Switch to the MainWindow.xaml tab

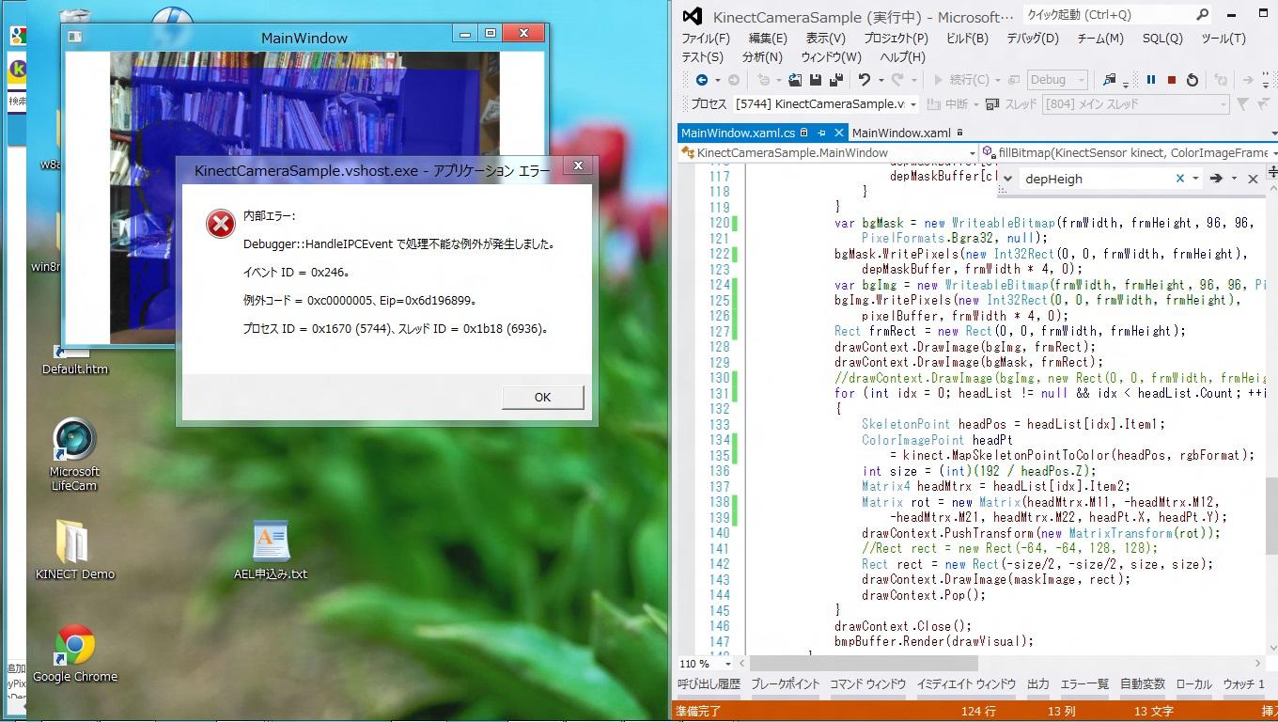[x=900, y=133]
